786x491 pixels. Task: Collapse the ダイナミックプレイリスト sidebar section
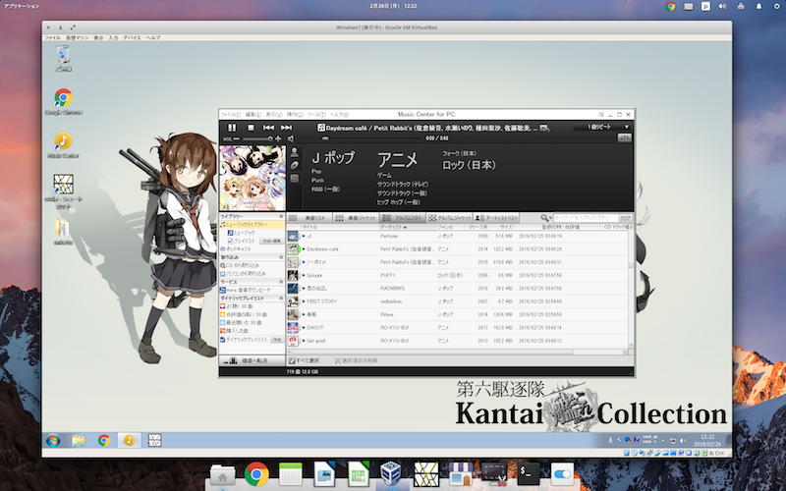click(x=281, y=299)
